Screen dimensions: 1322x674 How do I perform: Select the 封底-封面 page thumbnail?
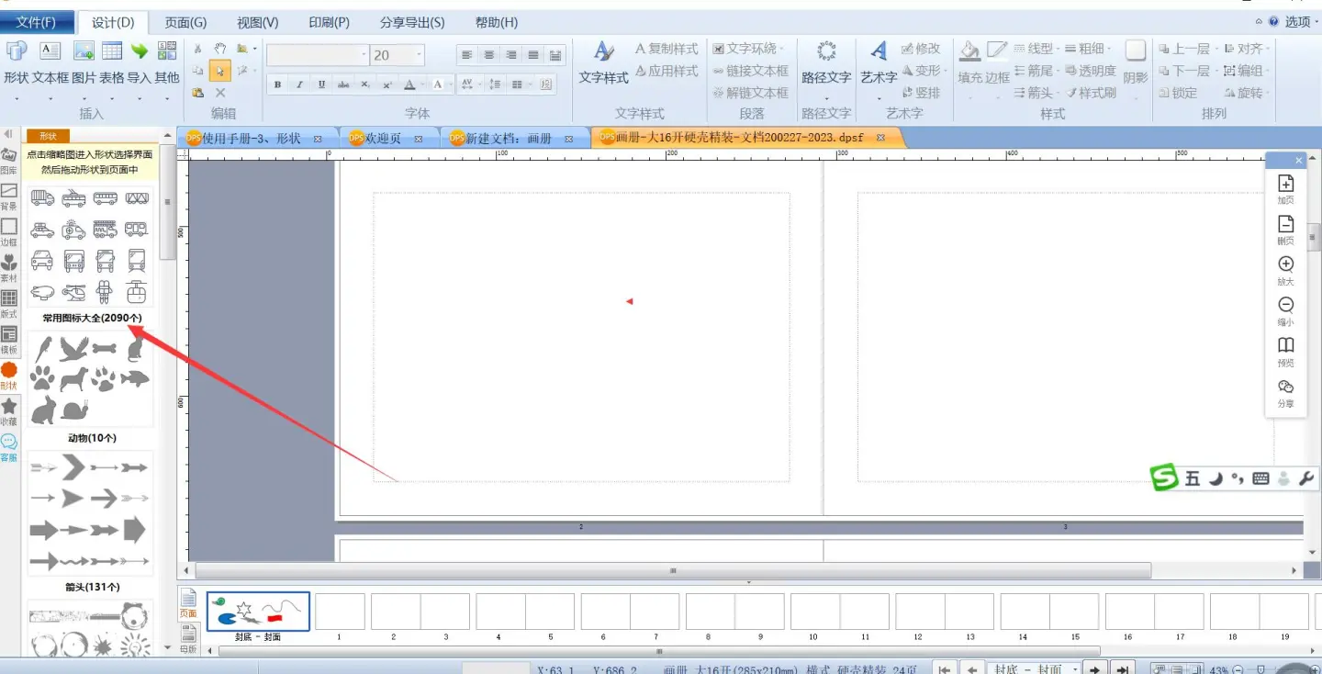(258, 611)
